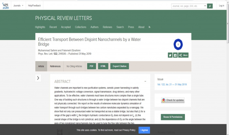Screen dimensions: 229x135
Task: Click author names Muhammad Sahimi and Fatemeh Ebrahimi
Action: point(59,50)
